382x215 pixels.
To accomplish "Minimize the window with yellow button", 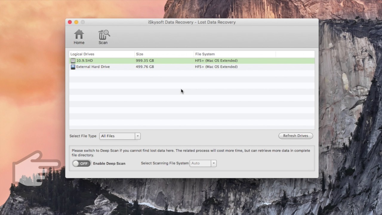I will pyautogui.click(x=76, y=22).
